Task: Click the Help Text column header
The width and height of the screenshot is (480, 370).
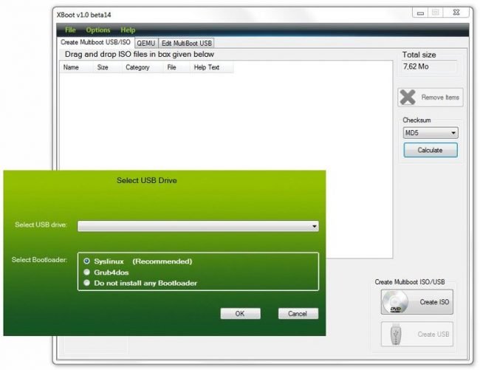Action: 206,67
